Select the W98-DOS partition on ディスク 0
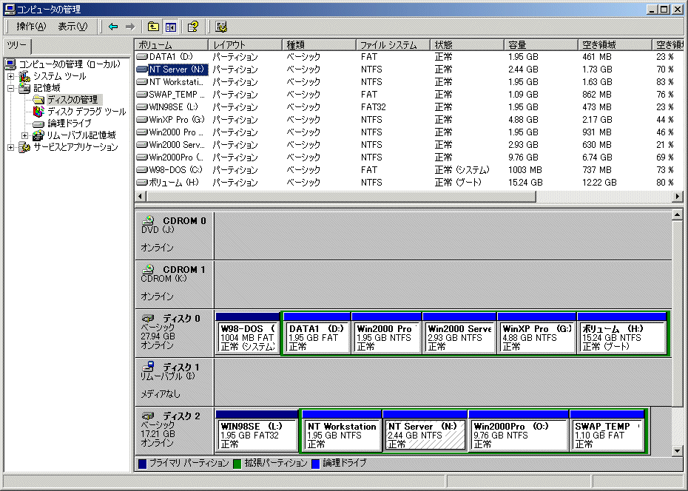 click(x=248, y=333)
